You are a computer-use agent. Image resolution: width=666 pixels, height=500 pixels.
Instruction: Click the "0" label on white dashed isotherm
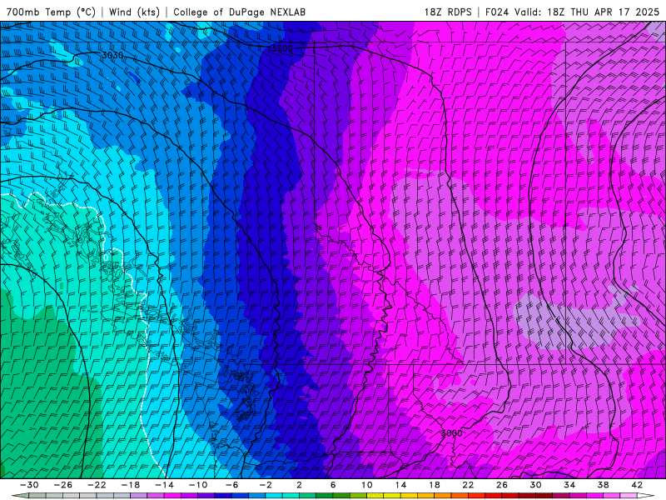(x=106, y=257)
